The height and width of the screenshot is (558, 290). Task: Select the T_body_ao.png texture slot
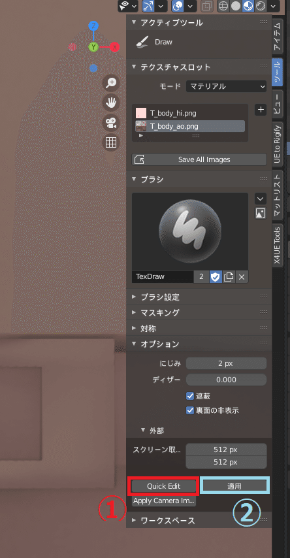(190, 126)
